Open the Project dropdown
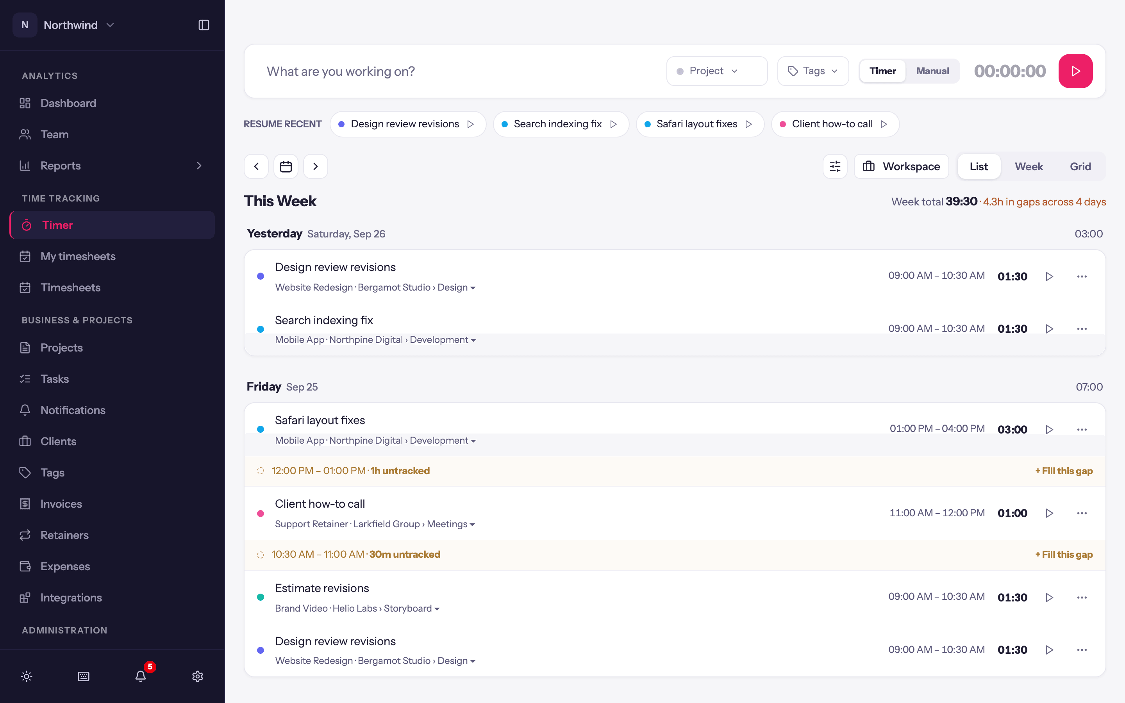 click(717, 71)
